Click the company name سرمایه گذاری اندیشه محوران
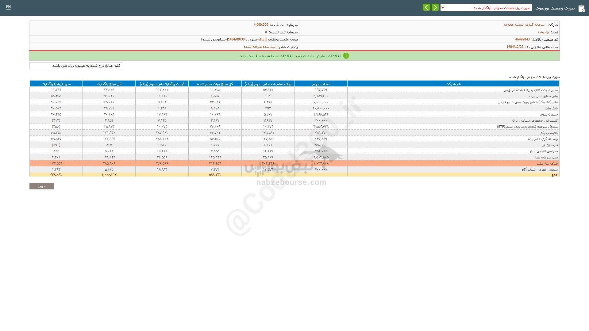The width and height of the screenshot is (589, 331). click(524, 25)
